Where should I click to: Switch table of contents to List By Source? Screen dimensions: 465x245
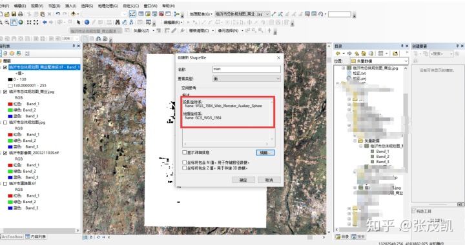point(5,54)
